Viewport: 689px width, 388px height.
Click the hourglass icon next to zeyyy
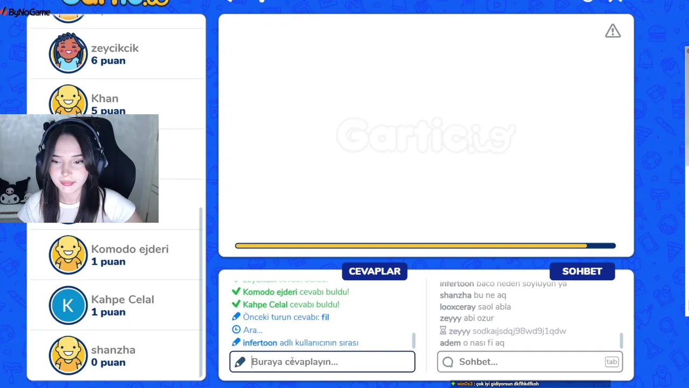(x=443, y=330)
